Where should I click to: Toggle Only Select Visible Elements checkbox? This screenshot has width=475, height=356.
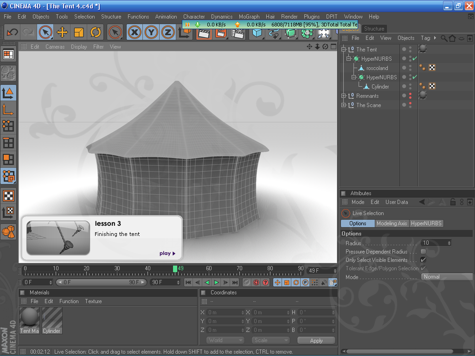tap(423, 260)
